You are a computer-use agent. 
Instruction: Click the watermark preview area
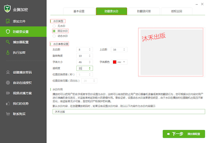(x=172, y=52)
